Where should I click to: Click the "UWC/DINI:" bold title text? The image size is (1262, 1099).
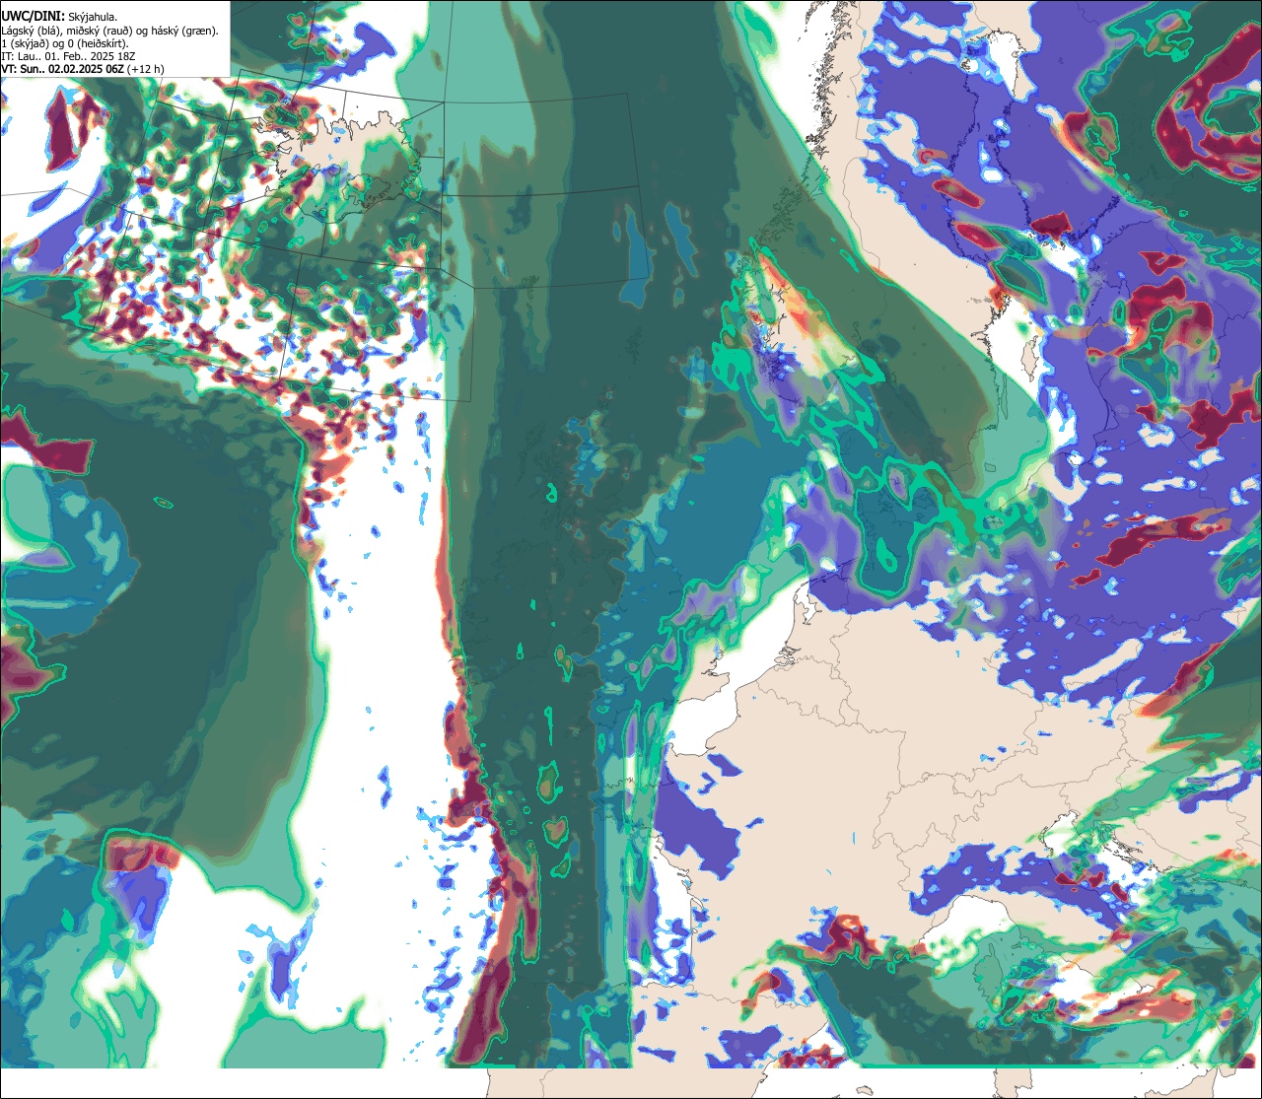(33, 16)
